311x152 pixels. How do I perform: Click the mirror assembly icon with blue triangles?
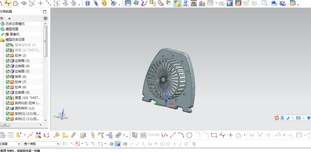pos(39,135)
